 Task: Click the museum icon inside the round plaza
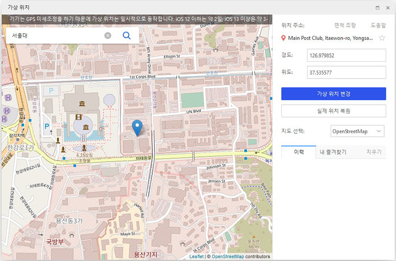pos(86,127)
